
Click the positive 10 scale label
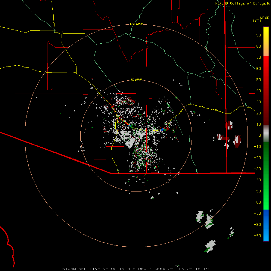click(259, 124)
